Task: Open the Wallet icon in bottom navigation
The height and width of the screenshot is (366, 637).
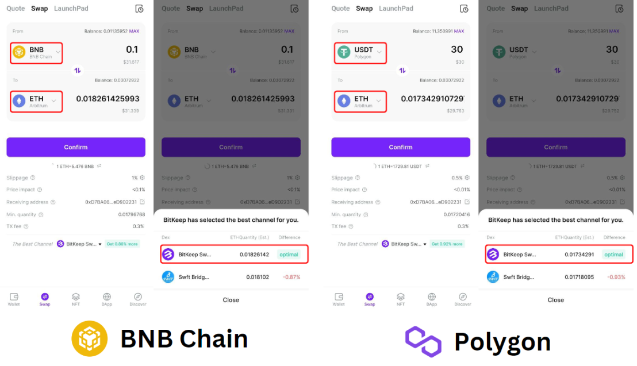Action: (14, 299)
